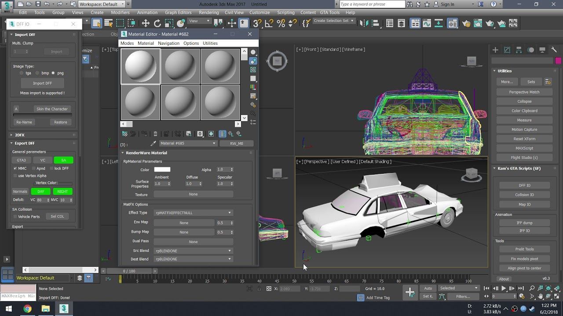Click the Collision IO button
The image size is (563, 316).
pos(524,195)
